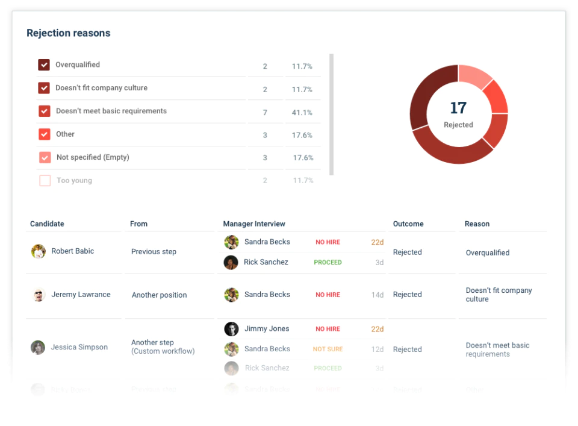Open Jessica Simpson's avatar
The height and width of the screenshot is (426, 578).
coord(38,348)
